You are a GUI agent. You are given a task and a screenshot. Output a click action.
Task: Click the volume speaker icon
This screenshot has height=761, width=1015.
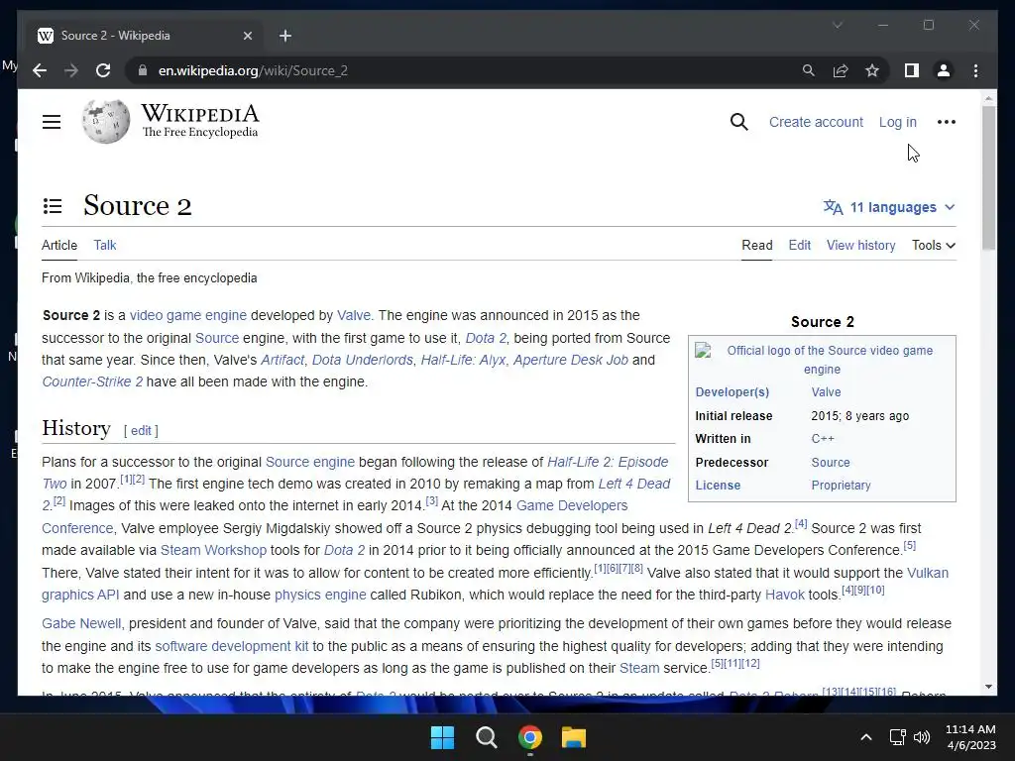point(921,737)
